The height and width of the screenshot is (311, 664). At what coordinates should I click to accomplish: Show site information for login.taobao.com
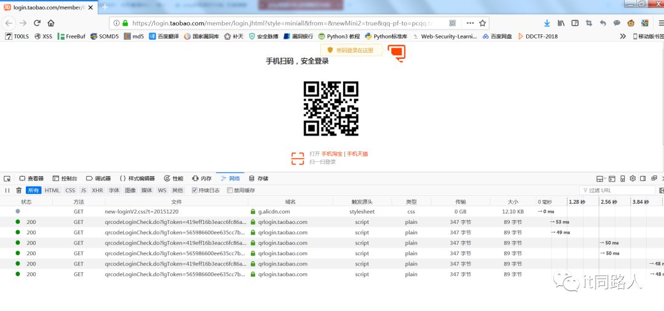[x=116, y=23]
